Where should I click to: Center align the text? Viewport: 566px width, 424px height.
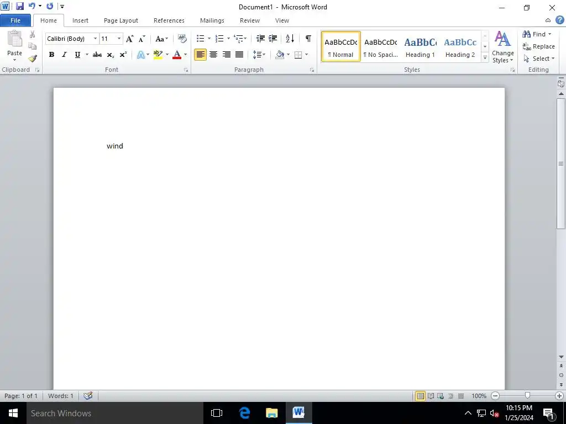click(x=213, y=55)
